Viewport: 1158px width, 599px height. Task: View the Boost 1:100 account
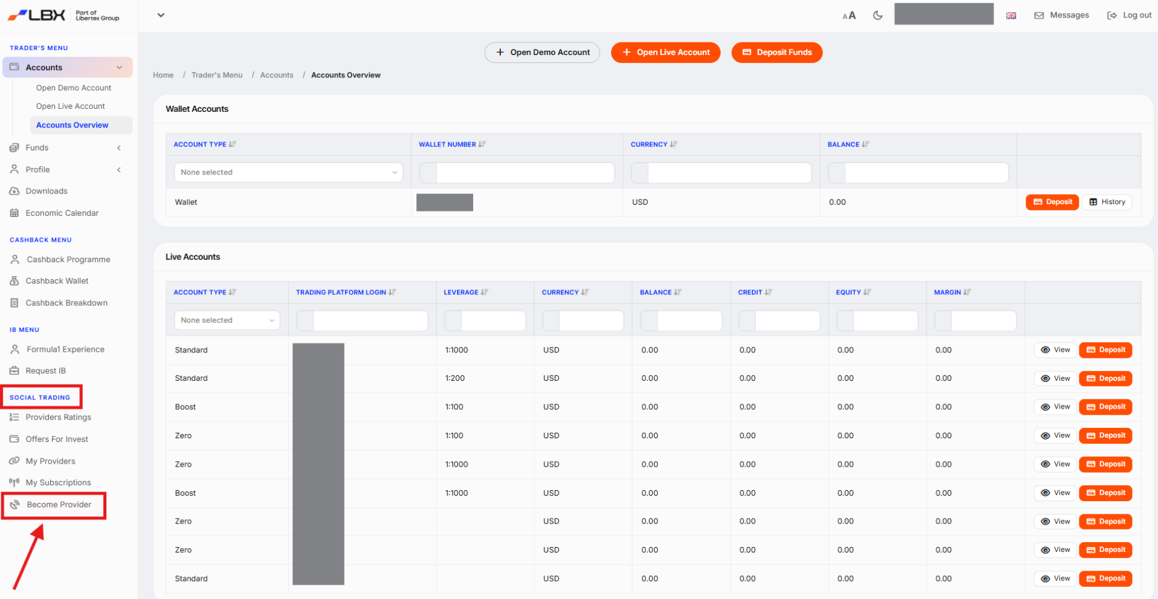tap(1055, 407)
